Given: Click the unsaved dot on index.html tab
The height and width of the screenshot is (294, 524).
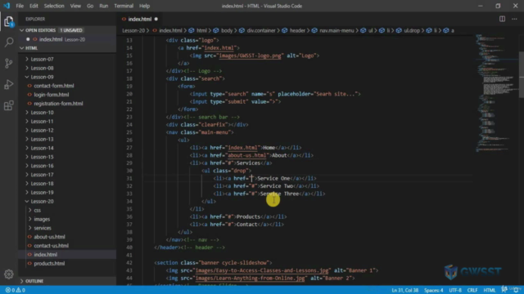Looking at the screenshot, I should pos(156,19).
